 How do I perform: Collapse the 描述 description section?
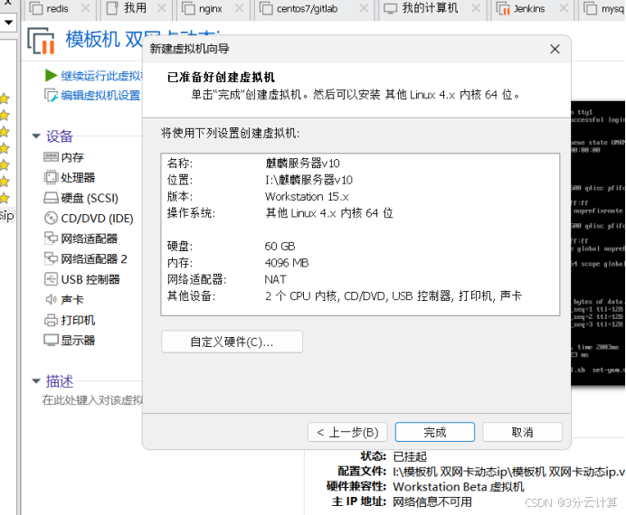pyautogui.click(x=36, y=381)
